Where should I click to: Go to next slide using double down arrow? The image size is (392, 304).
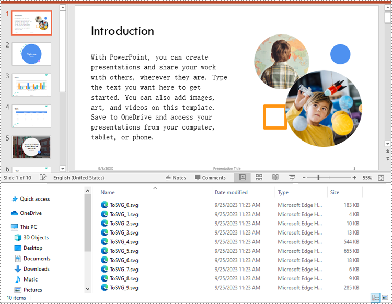(388, 159)
